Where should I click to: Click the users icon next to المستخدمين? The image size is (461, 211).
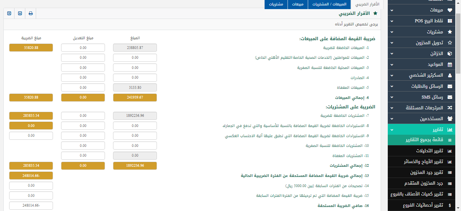coord(450,119)
